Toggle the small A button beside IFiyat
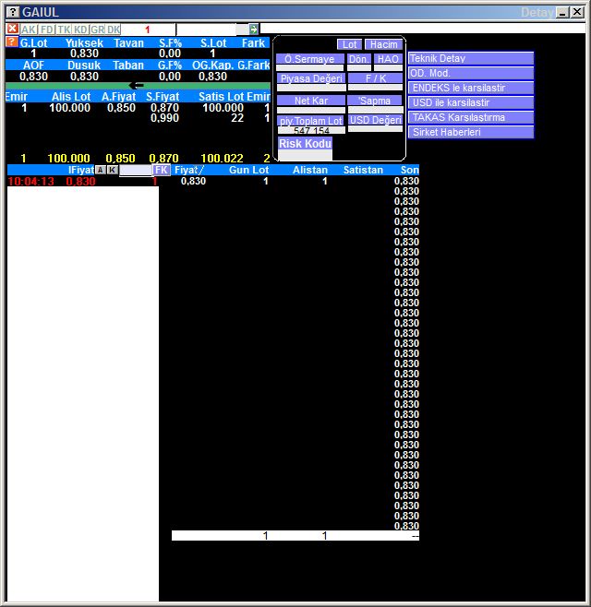 click(101, 170)
